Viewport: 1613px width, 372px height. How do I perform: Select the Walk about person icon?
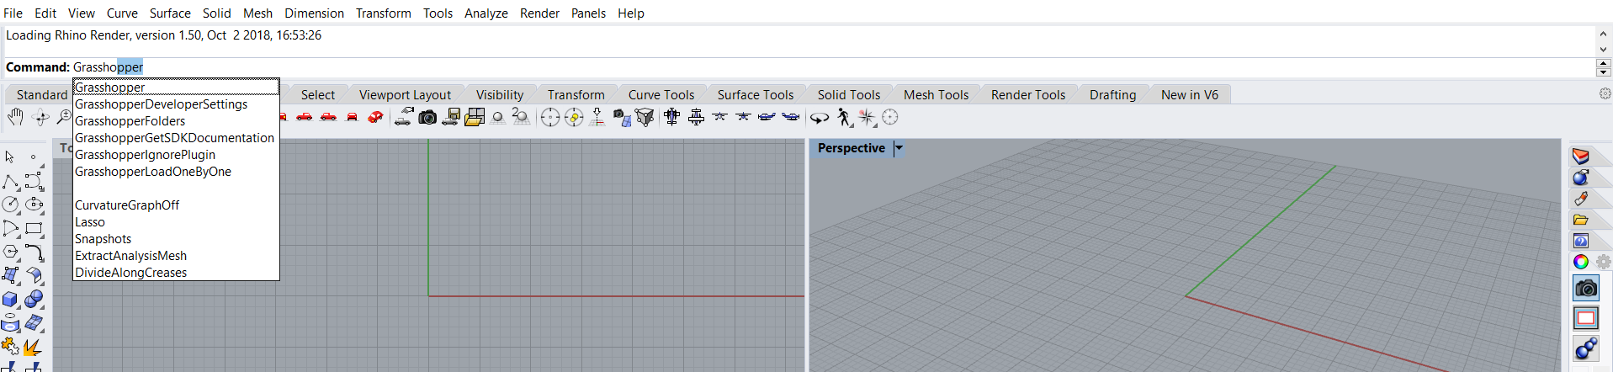[x=844, y=118]
